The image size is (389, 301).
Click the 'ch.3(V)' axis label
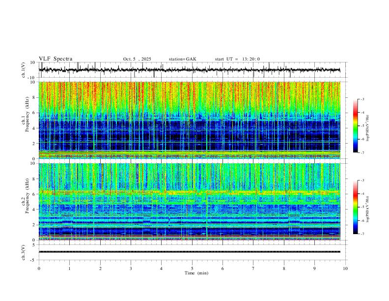click(x=24, y=252)
